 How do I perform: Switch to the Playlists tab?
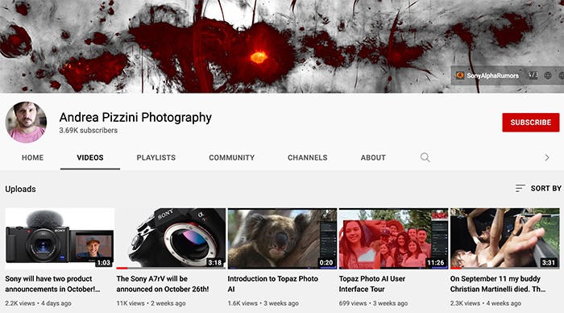point(156,158)
